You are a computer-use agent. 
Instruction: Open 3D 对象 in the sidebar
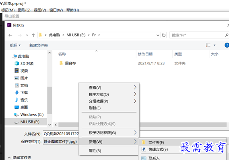(24, 64)
